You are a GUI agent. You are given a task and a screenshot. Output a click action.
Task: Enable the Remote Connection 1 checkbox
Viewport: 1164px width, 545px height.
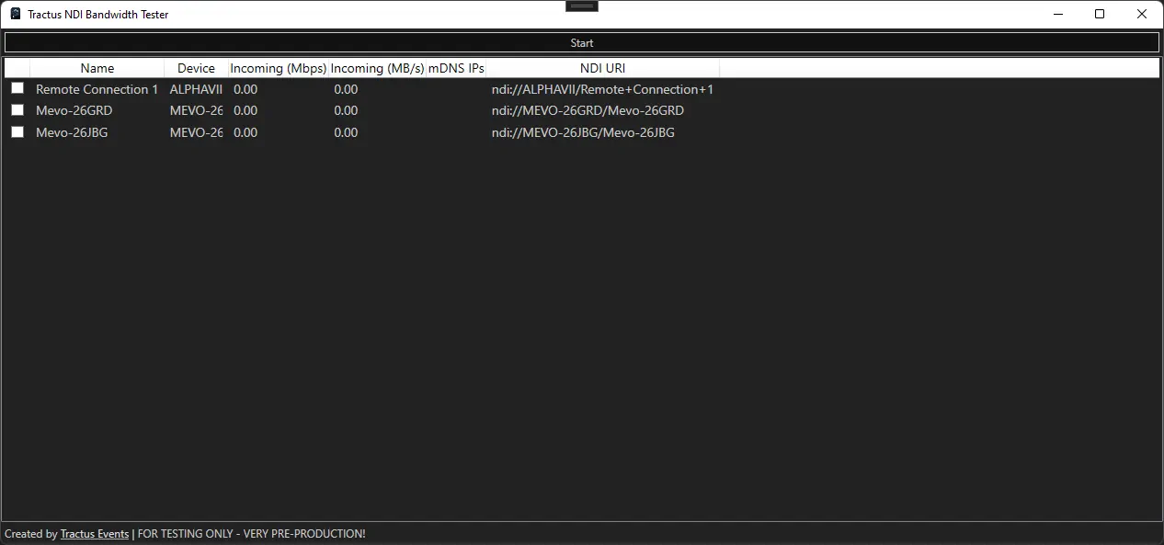(17, 88)
